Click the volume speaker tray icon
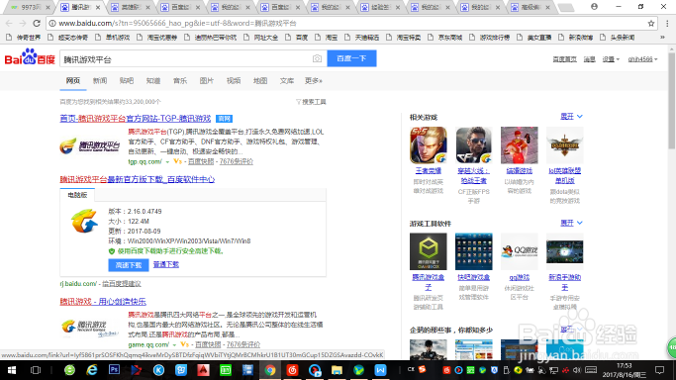The width and height of the screenshot is (676, 380). pos(576,370)
